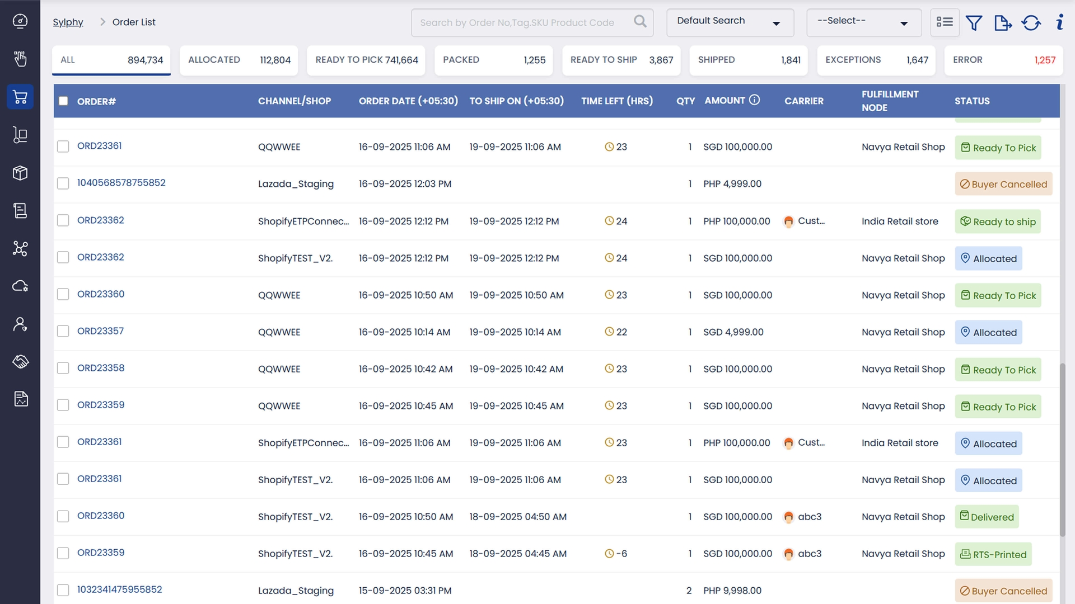The width and height of the screenshot is (1075, 604).
Task: Open the --Select-- dropdown
Action: 863,23
